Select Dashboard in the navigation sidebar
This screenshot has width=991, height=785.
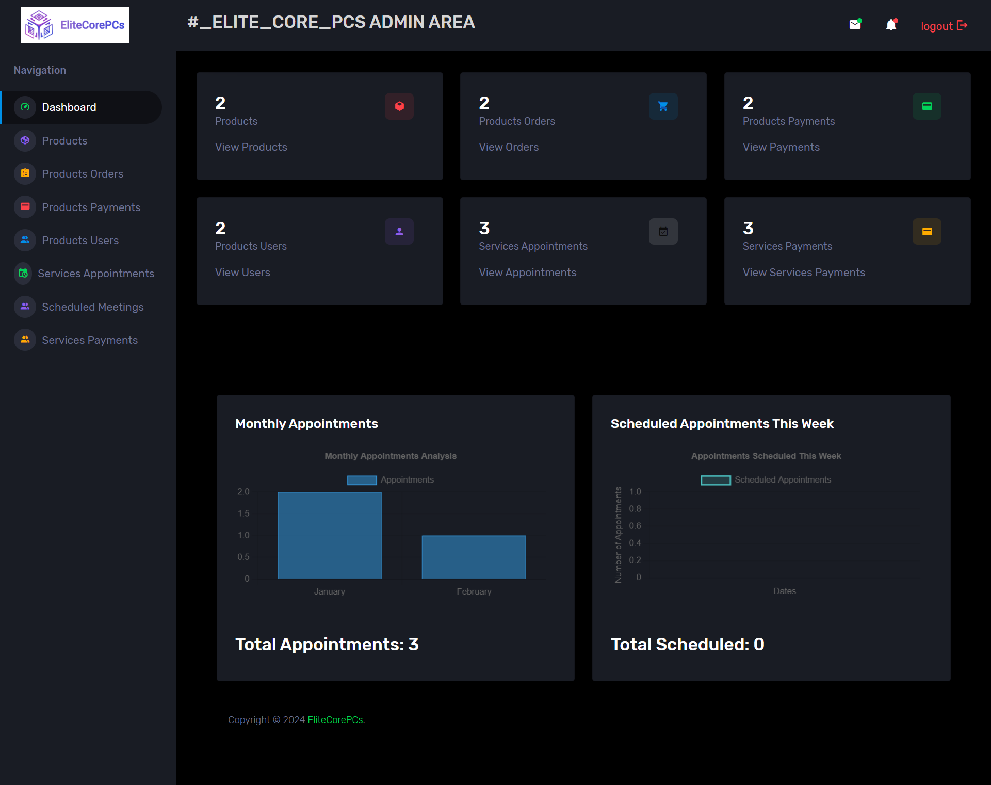[x=69, y=107]
